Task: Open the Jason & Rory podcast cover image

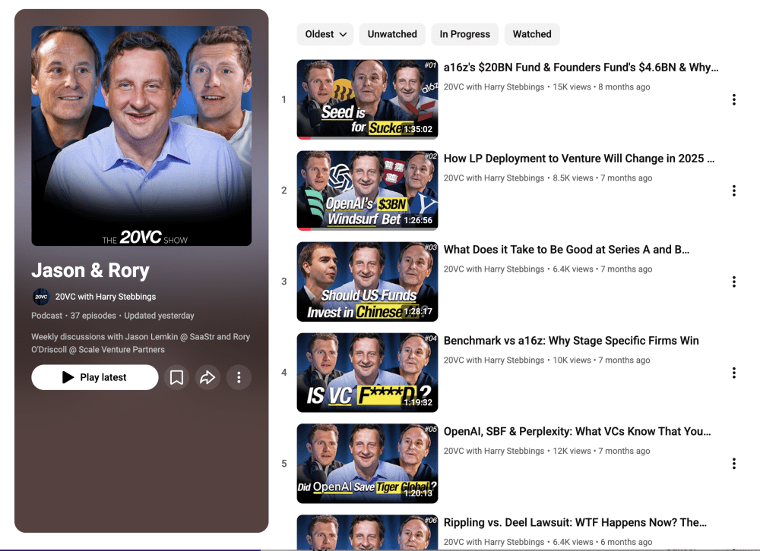Action: coord(141,136)
